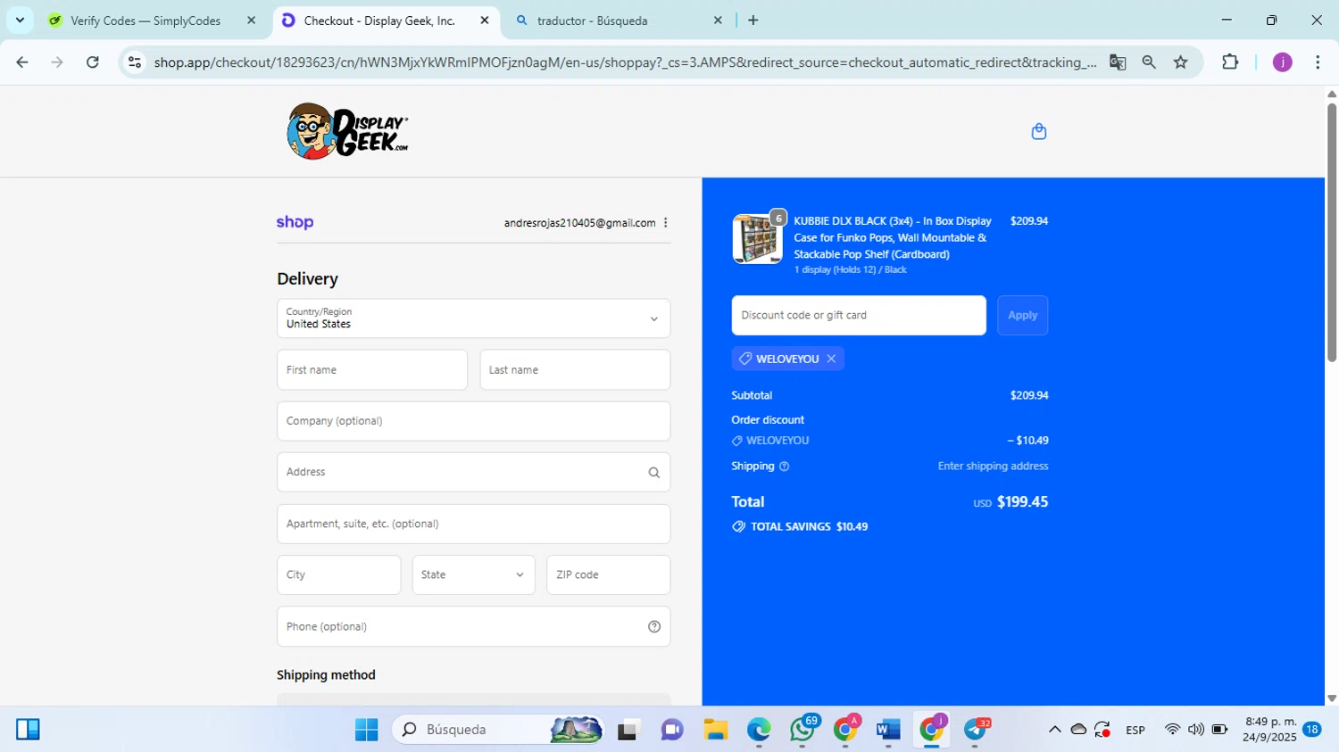Click the KUBBIE DLX product thumbnail
Image resolution: width=1339 pixels, height=752 pixels.
click(x=757, y=239)
